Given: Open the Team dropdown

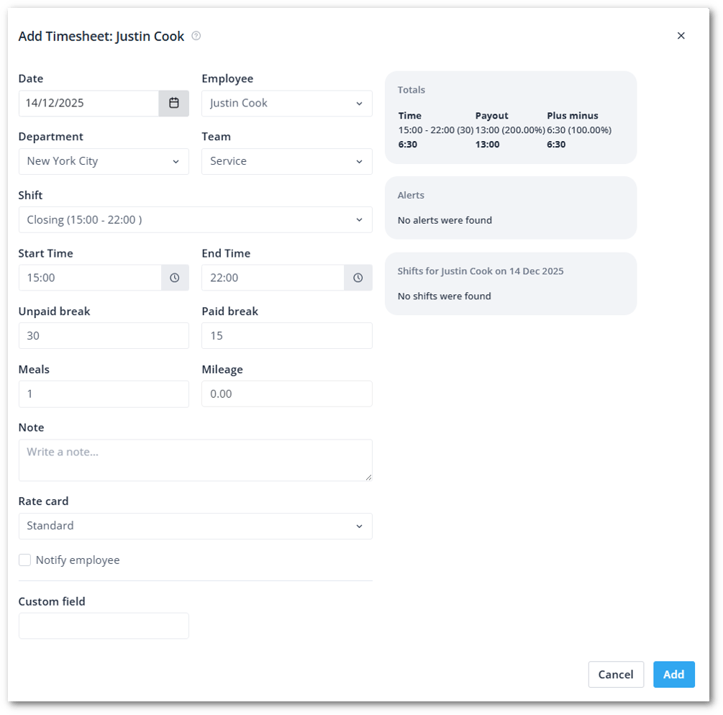Looking at the screenshot, I should click(x=287, y=161).
